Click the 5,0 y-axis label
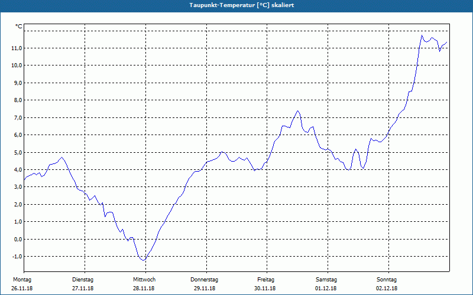The height and width of the screenshot is (295, 473). coord(18,152)
